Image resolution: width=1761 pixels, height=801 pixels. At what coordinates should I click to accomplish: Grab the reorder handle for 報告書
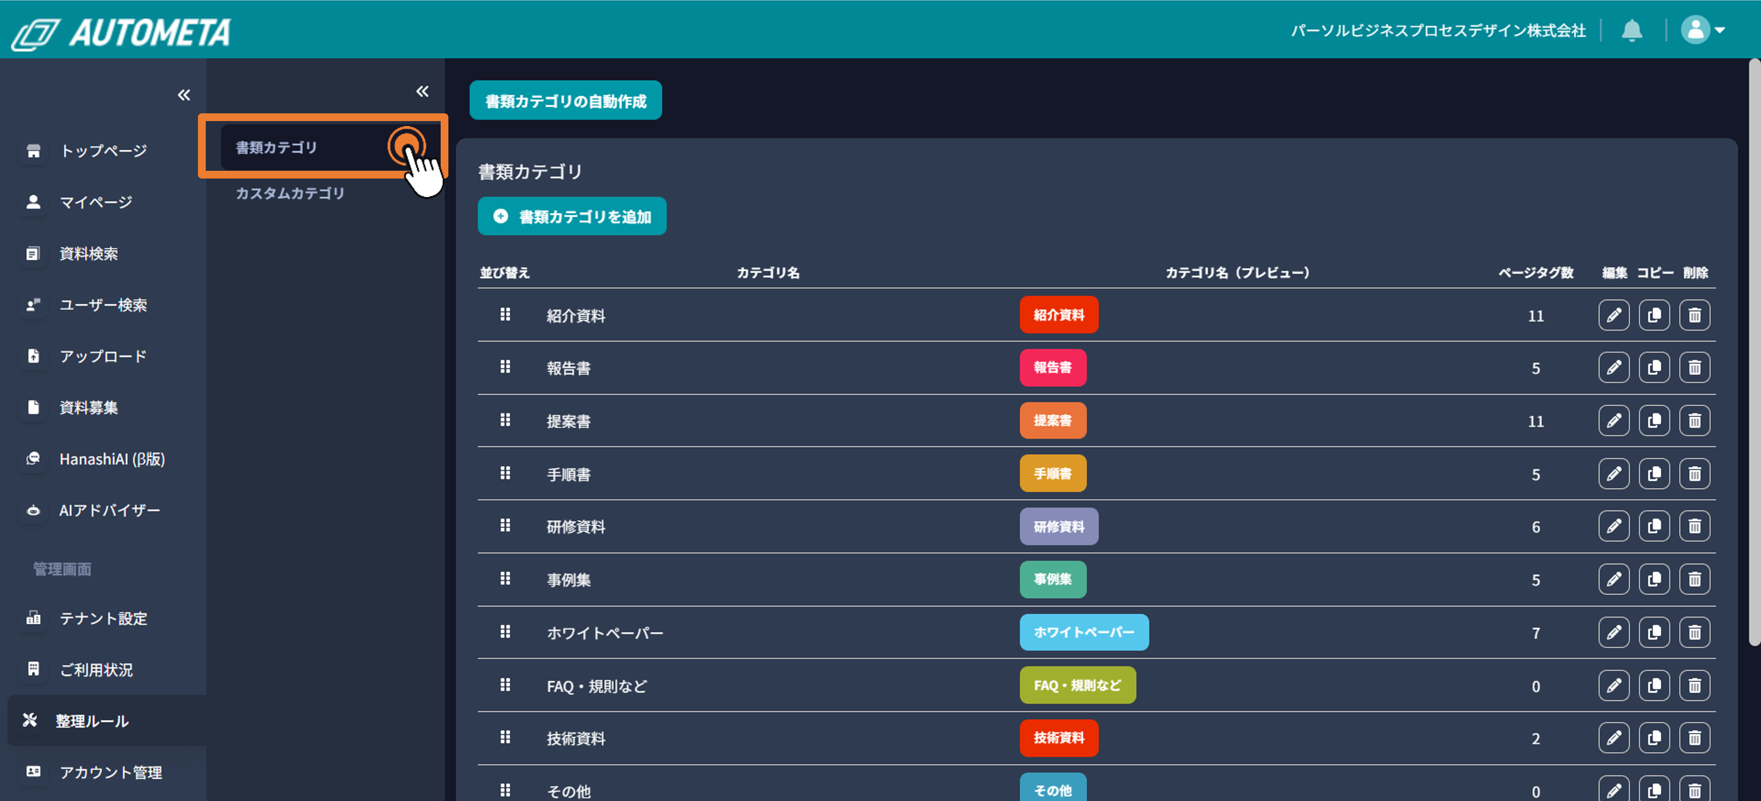(505, 367)
